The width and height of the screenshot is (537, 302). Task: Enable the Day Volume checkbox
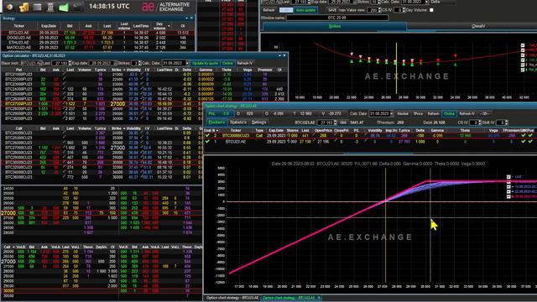pyautogui.click(x=431, y=10)
